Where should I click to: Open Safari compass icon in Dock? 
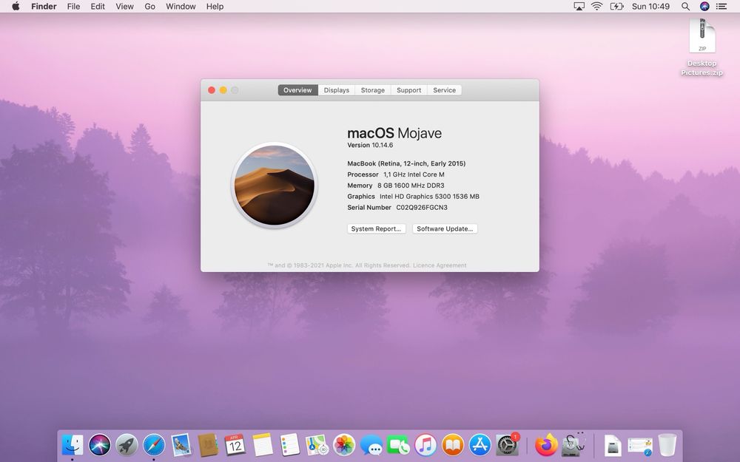coord(155,445)
